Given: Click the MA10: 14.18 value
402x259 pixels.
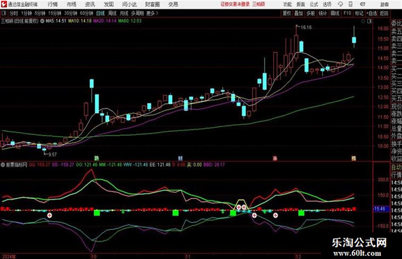Looking at the screenshot, I should tap(80, 21).
